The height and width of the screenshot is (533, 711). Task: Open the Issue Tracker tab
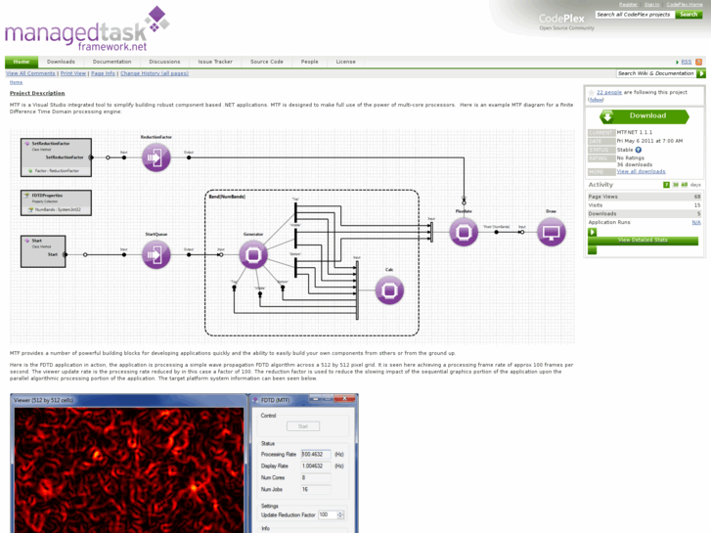pos(215,62)
